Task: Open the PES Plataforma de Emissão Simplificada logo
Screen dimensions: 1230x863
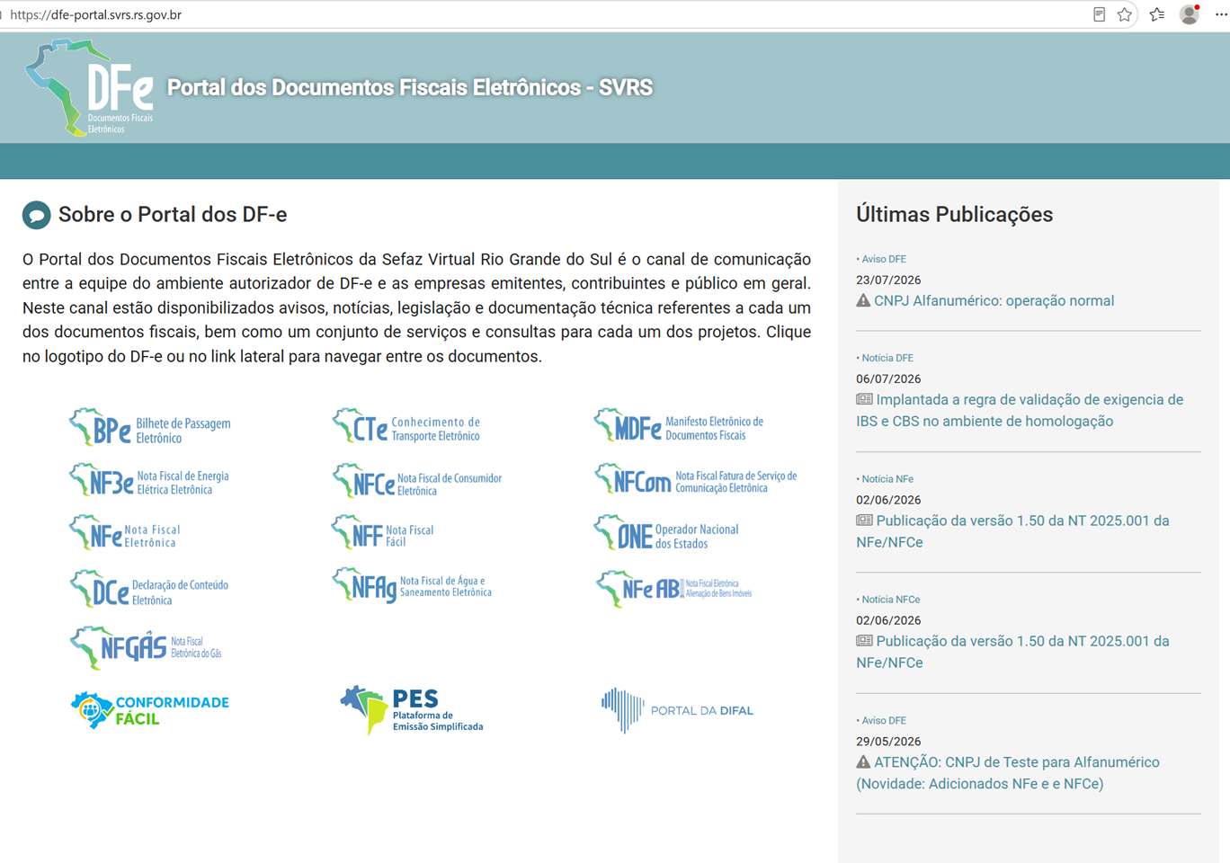Action: 412,710
